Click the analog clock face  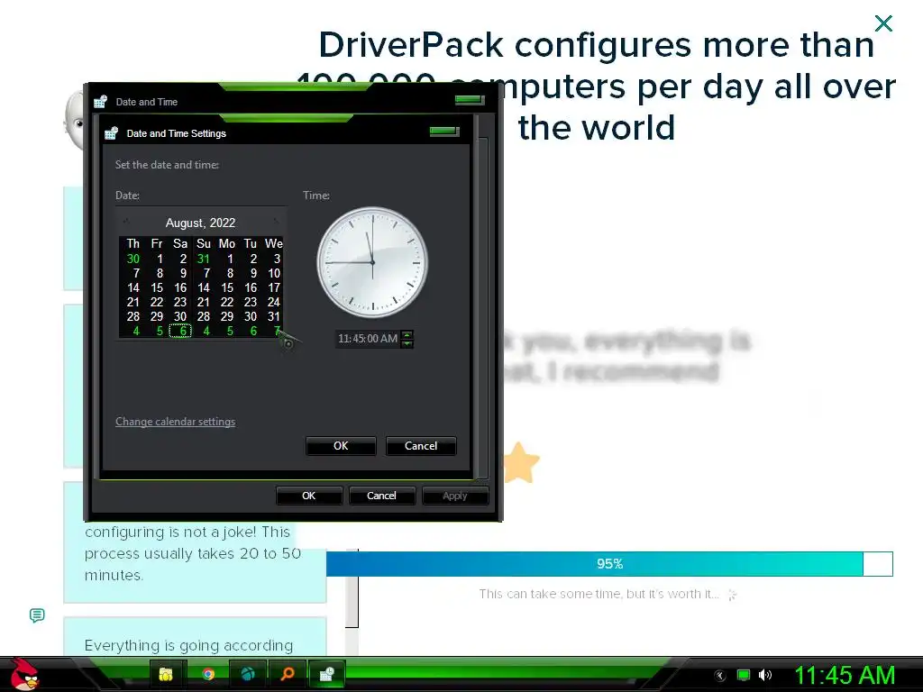[372, 262]
